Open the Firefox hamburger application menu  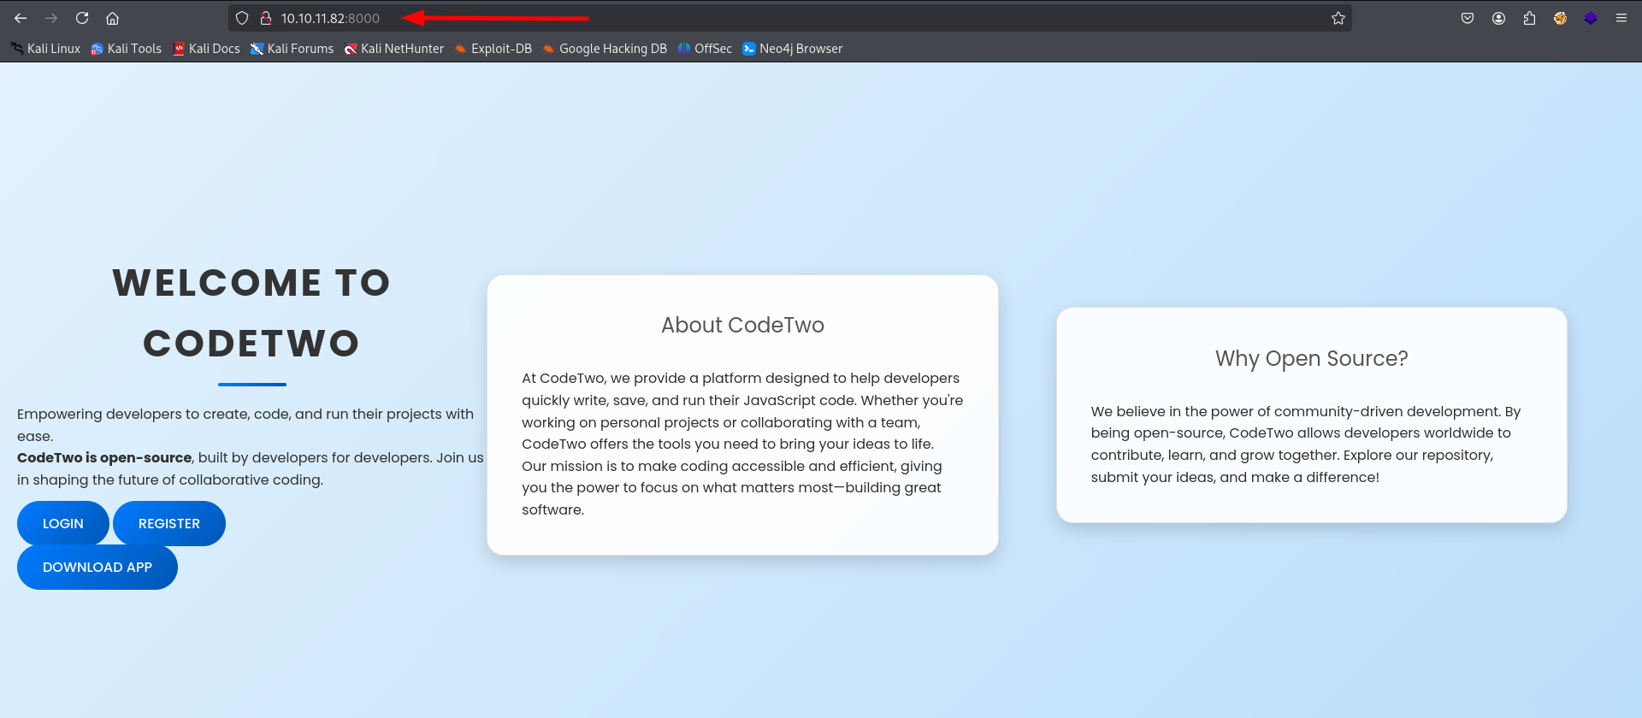click(1621, 18)
